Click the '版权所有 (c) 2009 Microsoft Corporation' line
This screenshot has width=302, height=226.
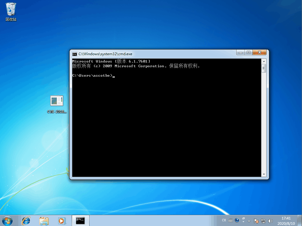point(136,66)
